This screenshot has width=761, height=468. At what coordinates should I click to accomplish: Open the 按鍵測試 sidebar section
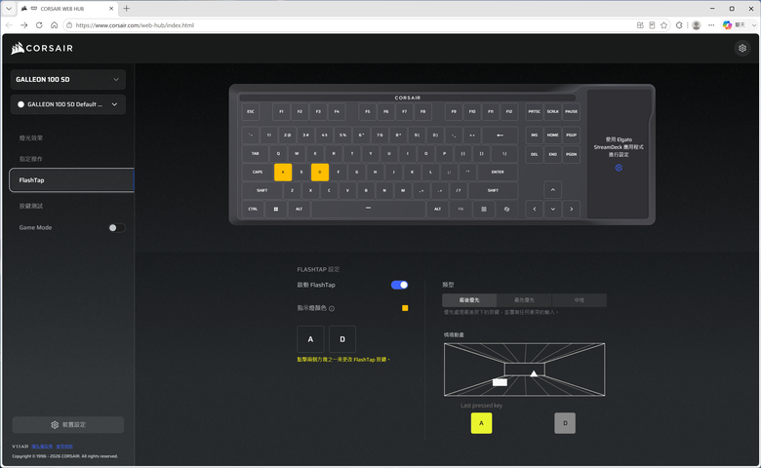[x=31, y=206]
